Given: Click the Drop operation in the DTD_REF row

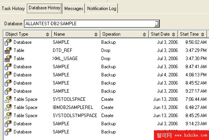Looking at the screenshot, I should (106, 50).
